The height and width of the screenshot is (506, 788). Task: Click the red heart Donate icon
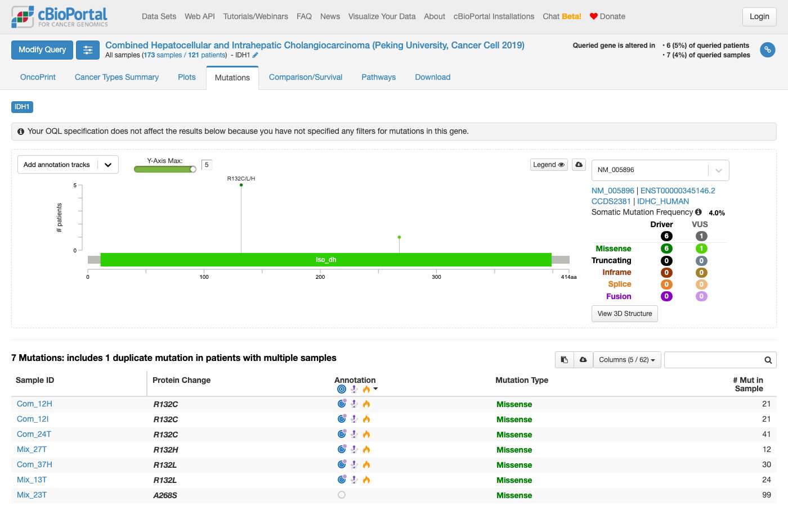pyautogui.click(x=593, y=16)
